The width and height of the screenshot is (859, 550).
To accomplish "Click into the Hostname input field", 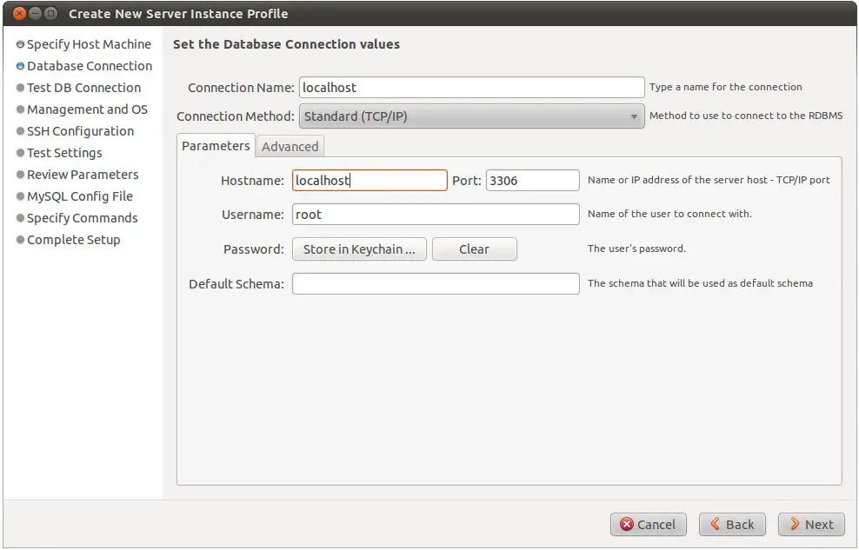I will point(370,181).
